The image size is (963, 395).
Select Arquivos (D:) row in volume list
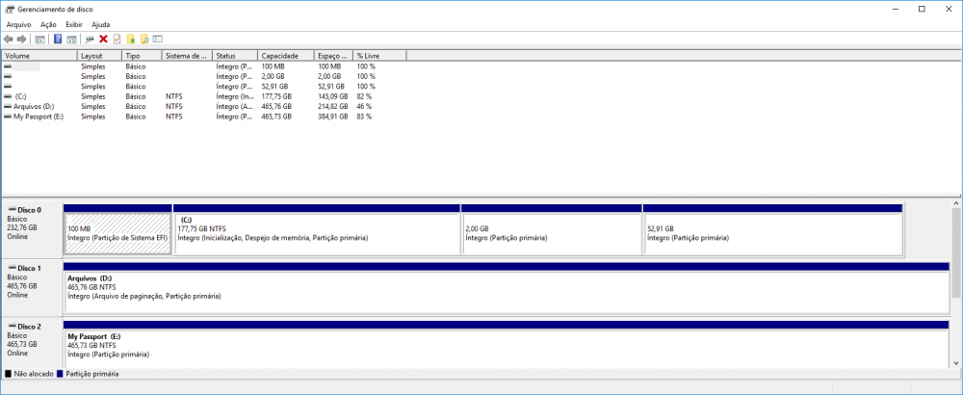point(34,107)
